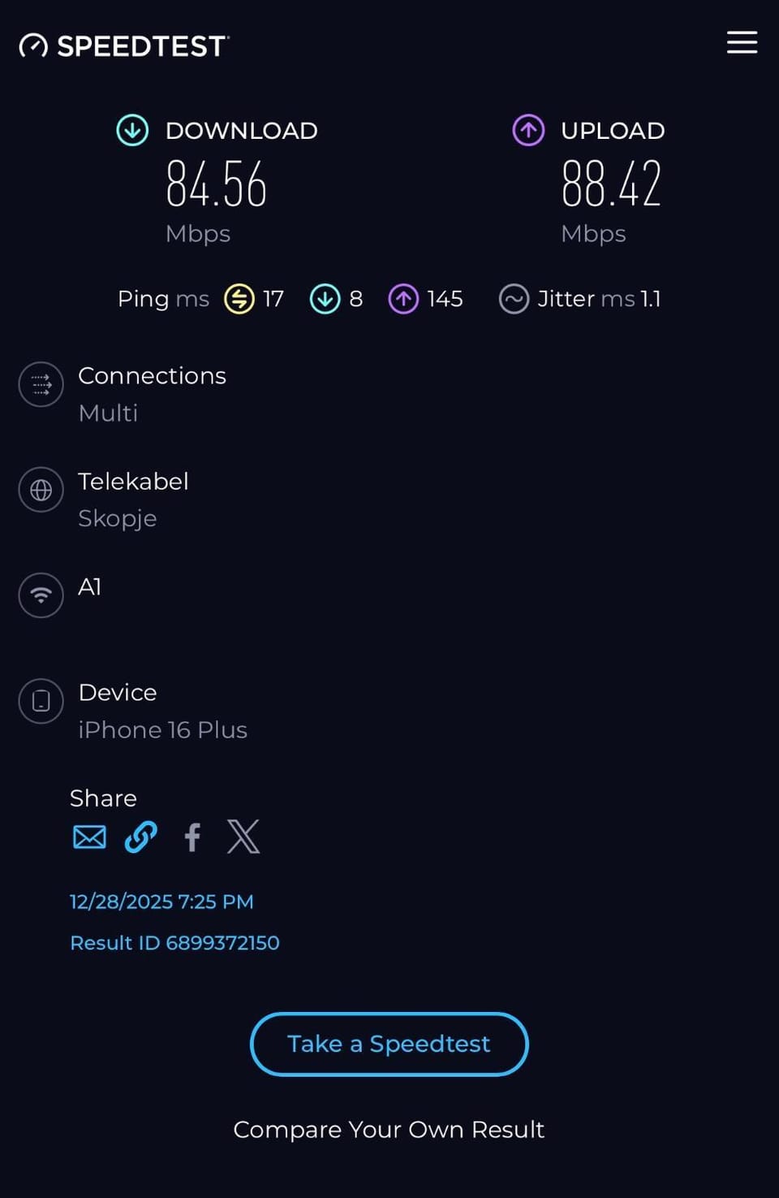Share result via email icon
The height and width of the screenshot is (1198, 779).
(89, 837)
